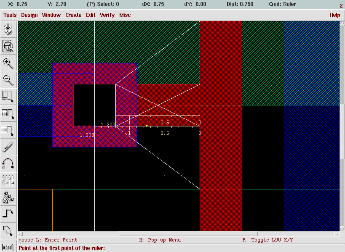The image size is (345, 252).
Task: Click the scroll-down arrow of vertical scrollbar
Action: pos(342,228)
